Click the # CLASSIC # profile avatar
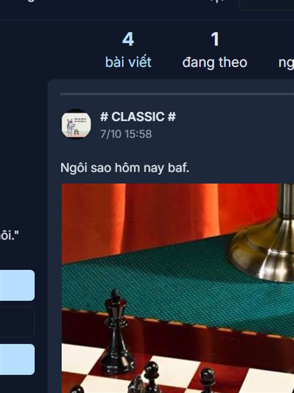The image size is (294, 393). (x=76, y=124)
